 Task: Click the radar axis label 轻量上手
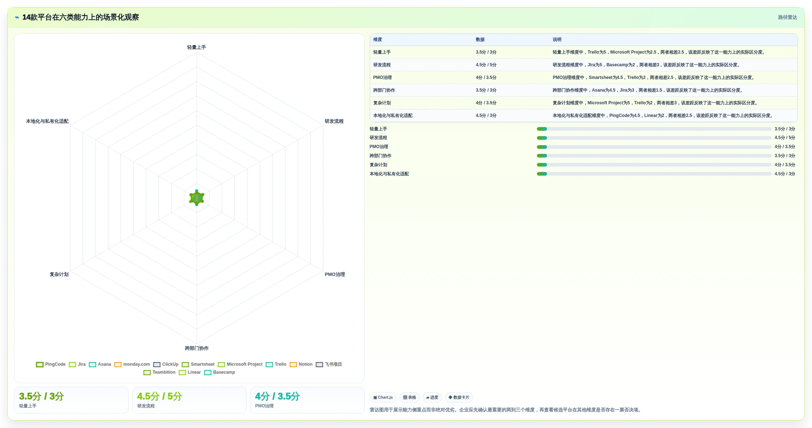(x=196, y=47)
